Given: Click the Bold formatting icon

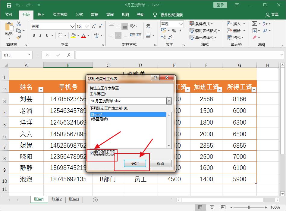Looking at the screenshot, I should pyautogui.click(x=33, y=35).
